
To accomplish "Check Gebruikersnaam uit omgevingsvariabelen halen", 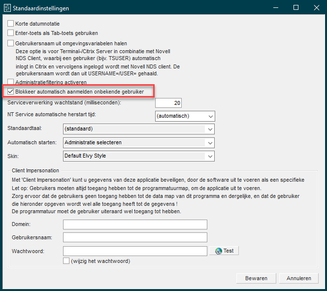I will point(11,43).
